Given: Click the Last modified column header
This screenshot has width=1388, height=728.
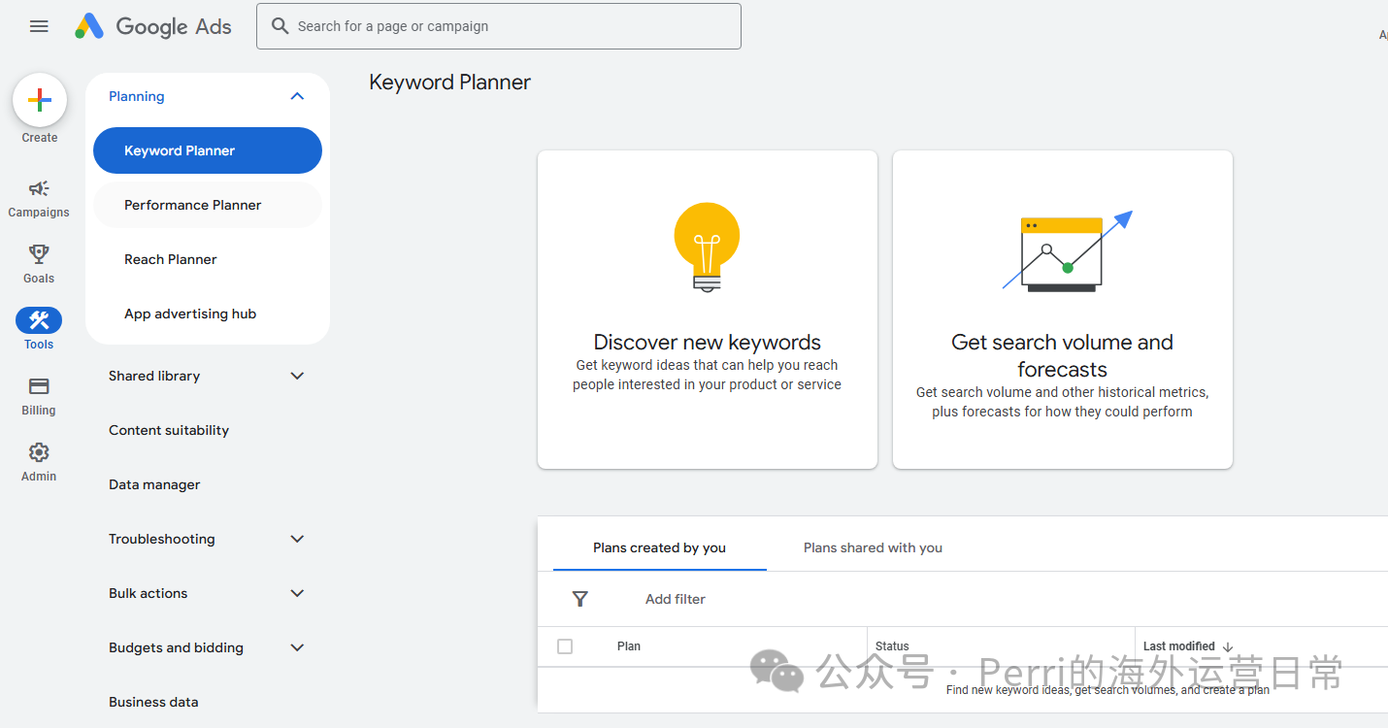Looking at the screenshot, I should pyautogui.click(x=1178, y=646).
